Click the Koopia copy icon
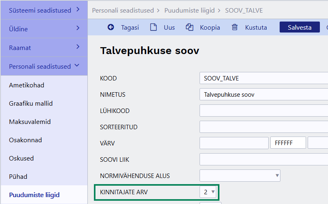328x204 pixels. (189, 27)
